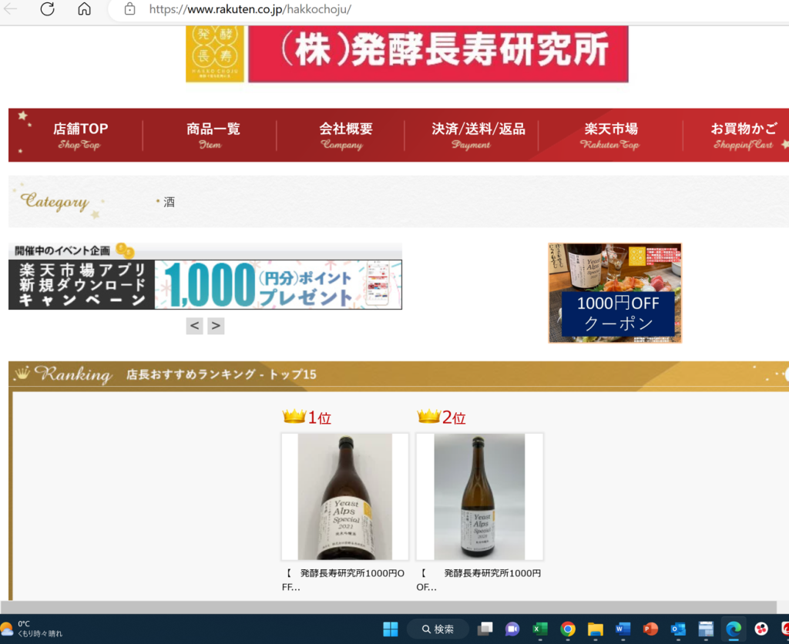Screen dimensions: 789x644
Task: Show the next event banner
Action: pyautogui.click(x=216, y=326)
